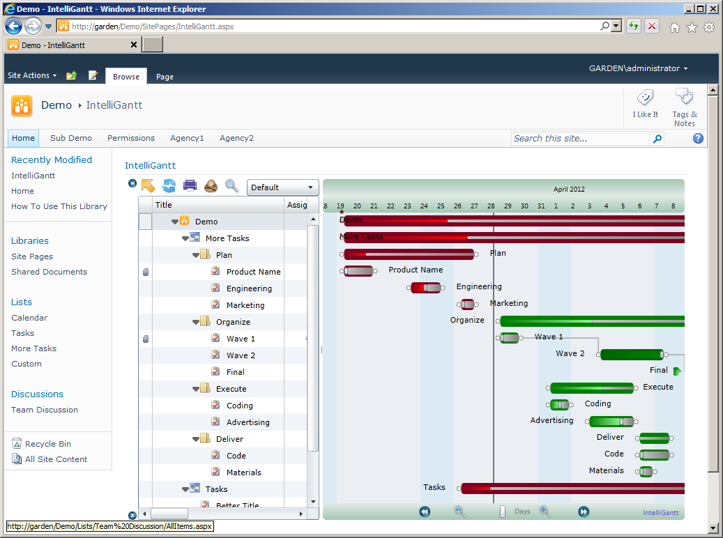The width and height of the screenshot is (723, 538).
Task: Open browser Favorites star
Action: (x=692, y=28)
